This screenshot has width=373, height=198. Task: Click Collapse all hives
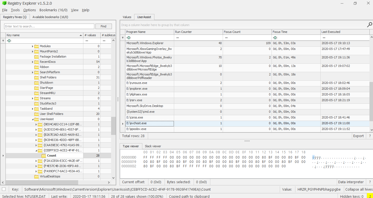[x=359, y=189]
